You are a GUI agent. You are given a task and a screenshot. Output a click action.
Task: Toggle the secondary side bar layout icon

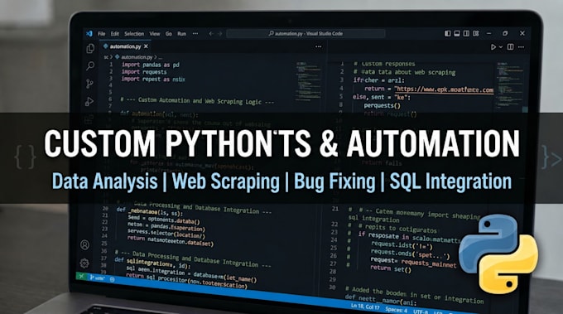(466, 33)
